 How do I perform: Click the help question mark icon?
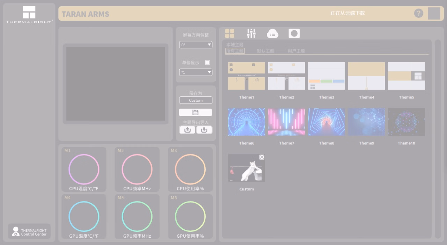tap(418, 13)
